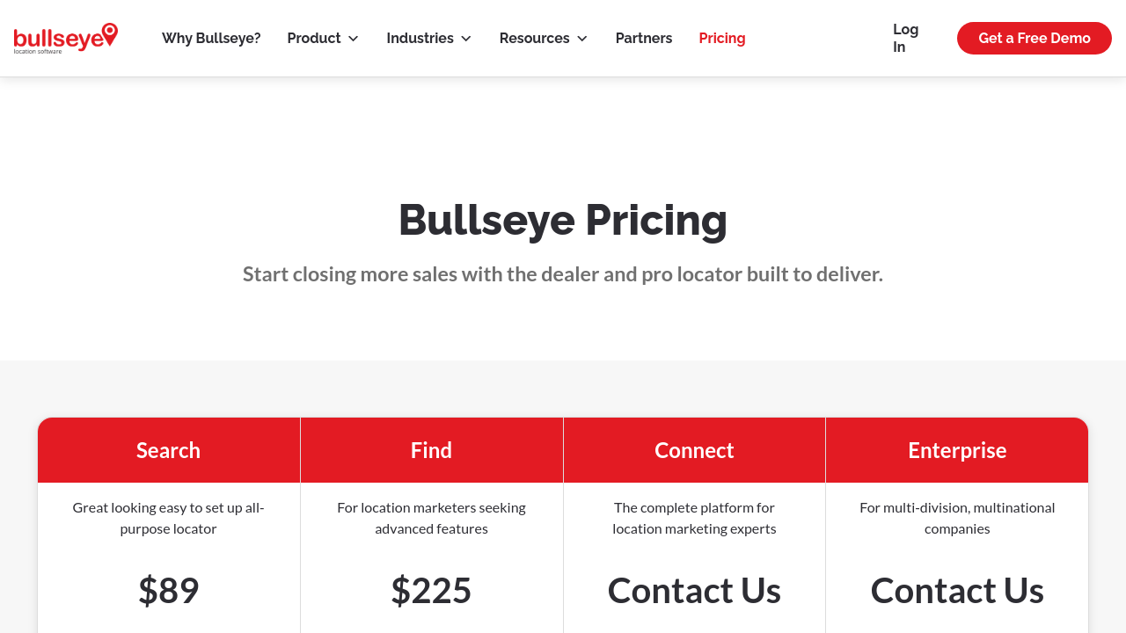Viewport: 1126px width, 633px height.
Task: Click Contact Us under the Connect plan
Action: point(694,590)
